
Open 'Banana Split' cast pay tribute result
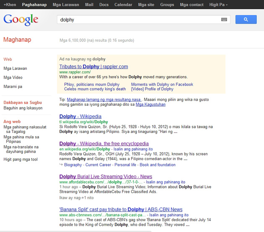click(x=121, y=209)
